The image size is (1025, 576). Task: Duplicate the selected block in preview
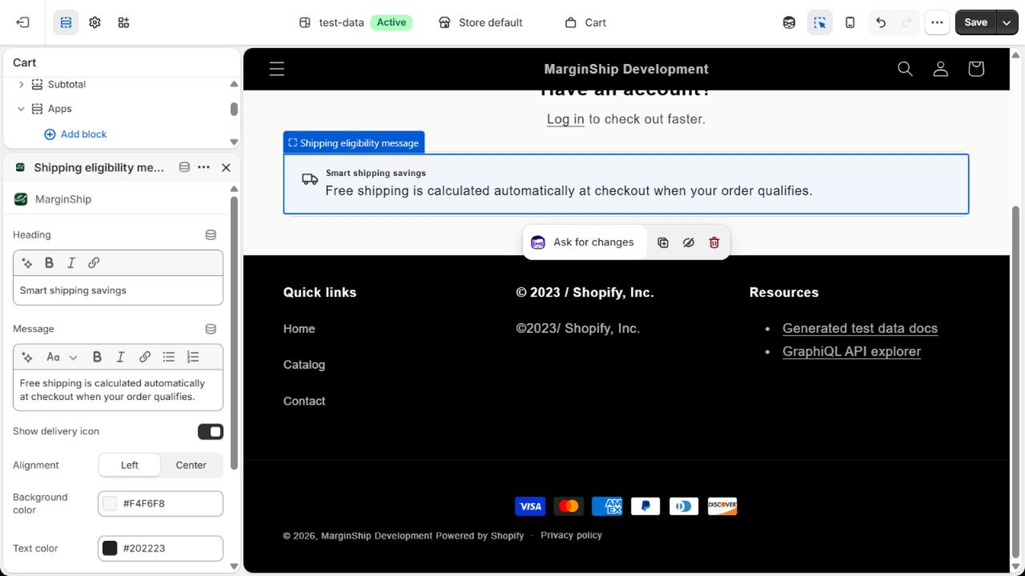pyautogui.click(x=663, y=243)
